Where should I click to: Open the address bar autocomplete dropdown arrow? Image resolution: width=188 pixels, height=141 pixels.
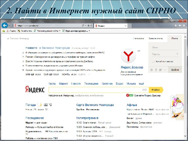86,26
